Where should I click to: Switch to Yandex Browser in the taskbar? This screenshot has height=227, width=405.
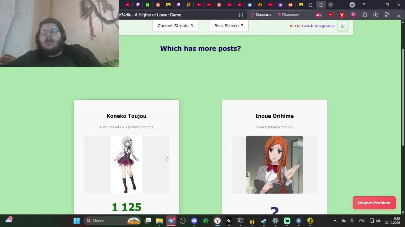point(217,221)
